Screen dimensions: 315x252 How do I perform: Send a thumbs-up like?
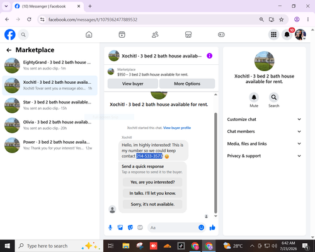[212, 227]
